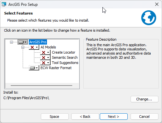The image size is (162, 123).
Task: Go to previous step with < Back
Action: (x=85, y=117)
